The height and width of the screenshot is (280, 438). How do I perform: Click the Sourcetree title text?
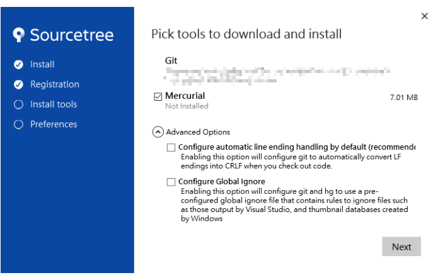tap(72, 35)
